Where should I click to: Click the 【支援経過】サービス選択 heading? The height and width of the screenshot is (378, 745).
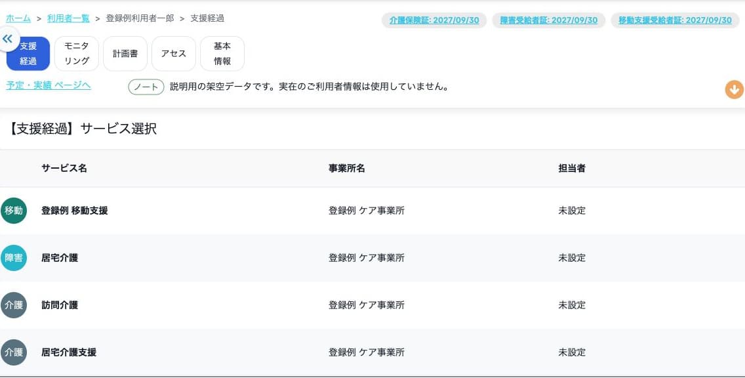point(81,129)
